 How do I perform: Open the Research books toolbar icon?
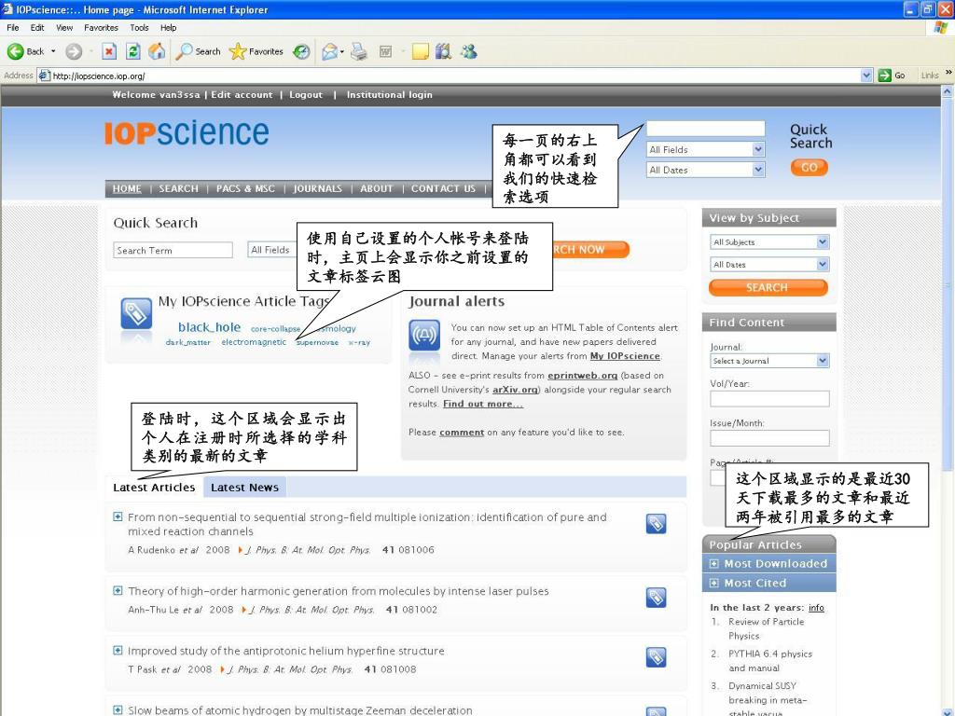click(443, 52)
